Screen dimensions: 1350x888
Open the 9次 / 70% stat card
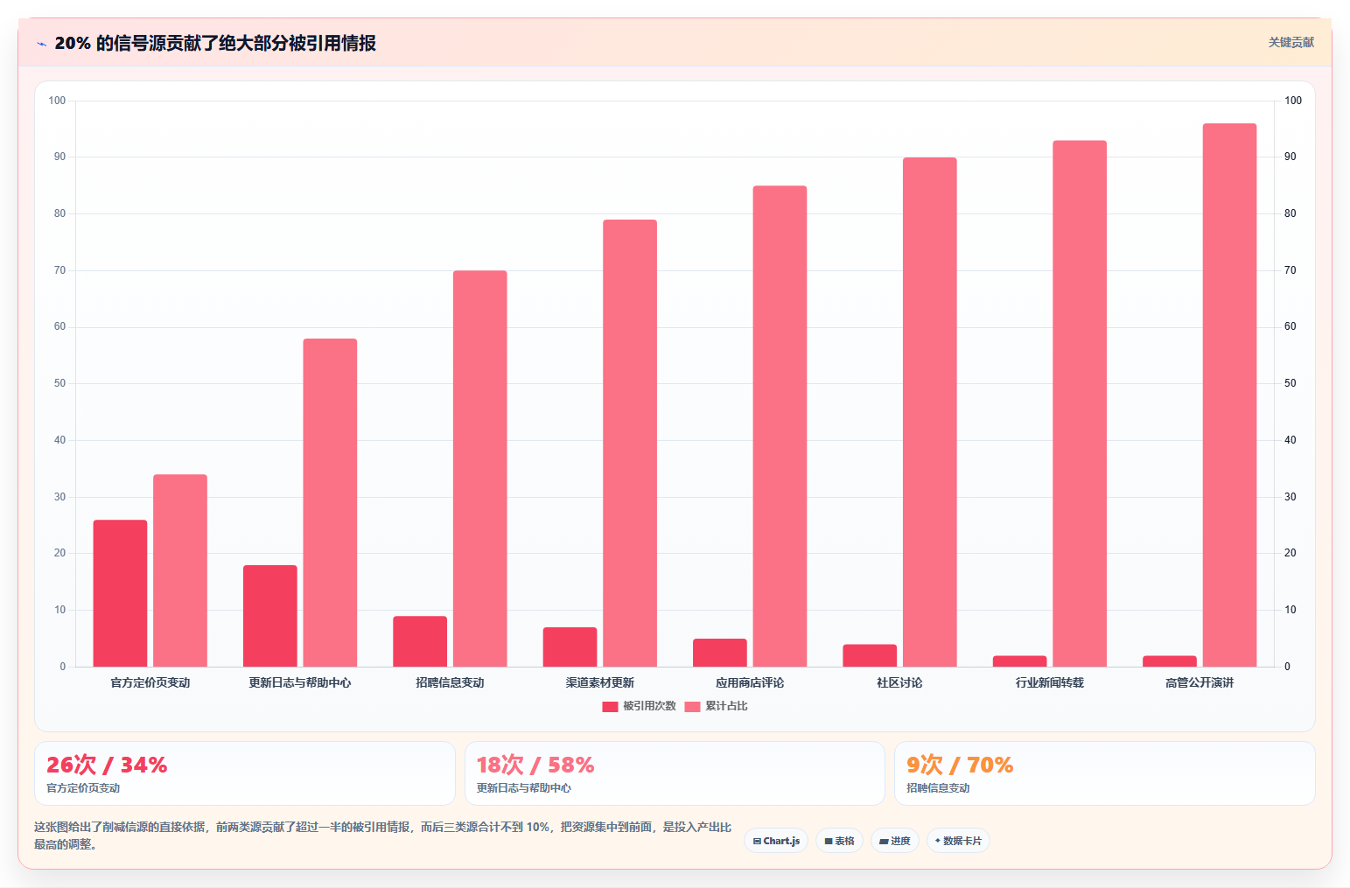(x=1105, y=773)
